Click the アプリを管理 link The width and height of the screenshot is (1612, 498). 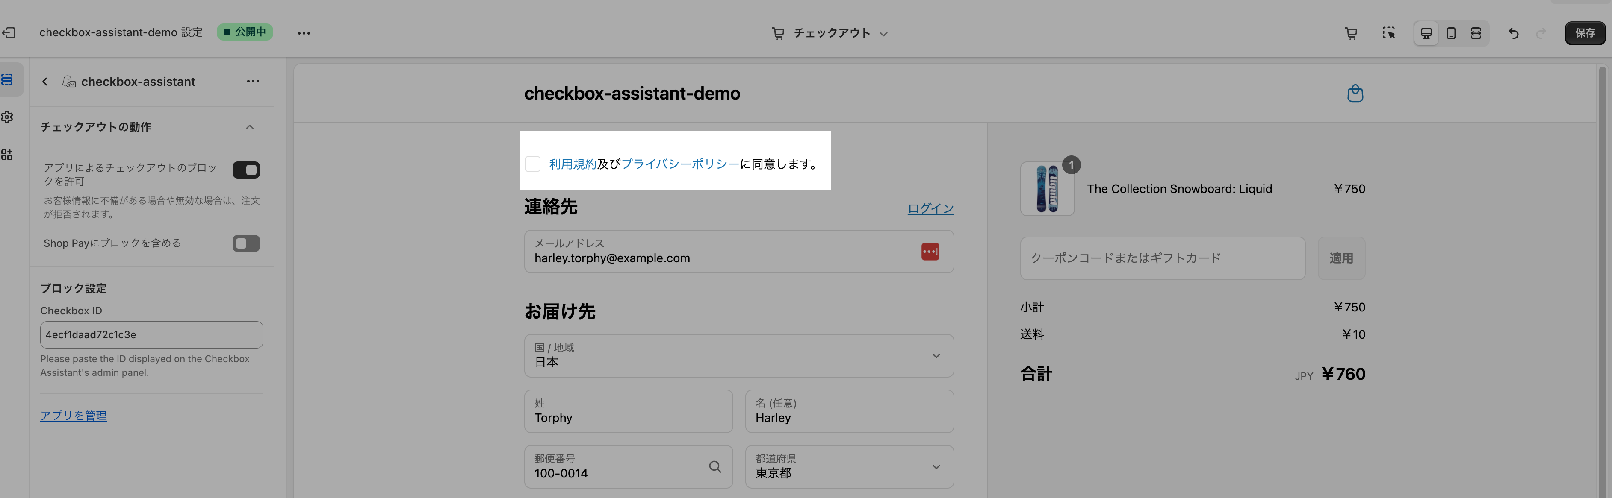[73, 416]
